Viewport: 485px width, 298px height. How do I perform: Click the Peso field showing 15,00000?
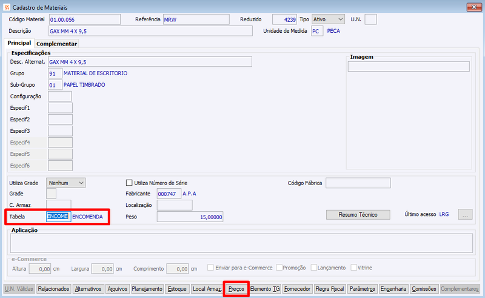190,217
